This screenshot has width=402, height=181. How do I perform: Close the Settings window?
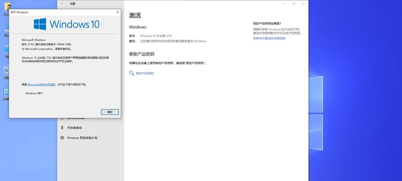[303, 4]
